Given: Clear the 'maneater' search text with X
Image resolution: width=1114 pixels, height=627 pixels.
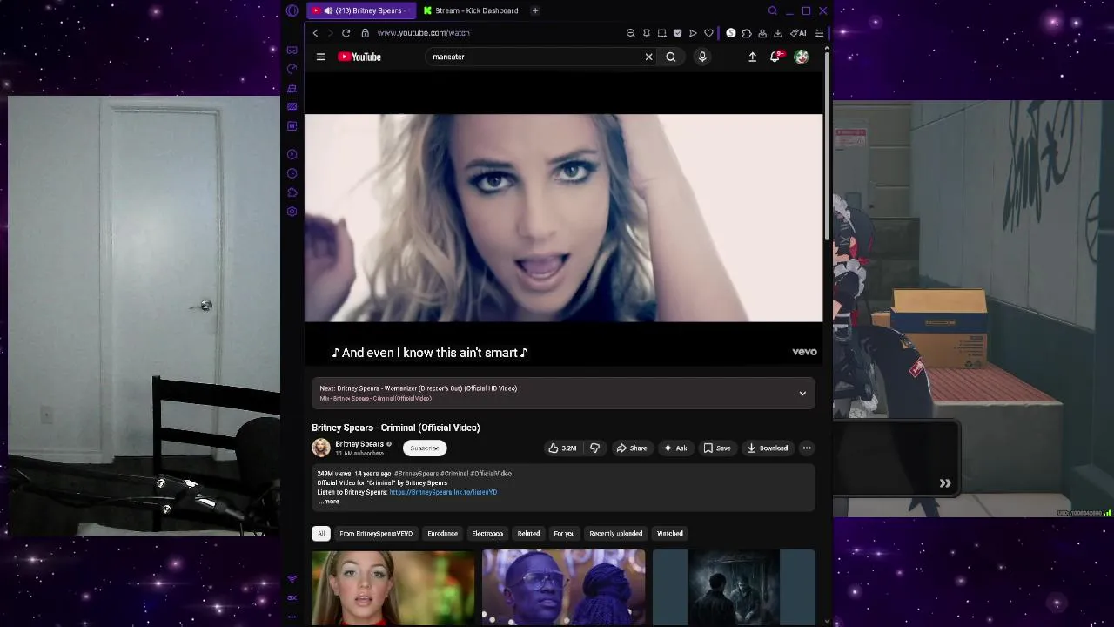Looking at the screenshot, I should (648, 57).
